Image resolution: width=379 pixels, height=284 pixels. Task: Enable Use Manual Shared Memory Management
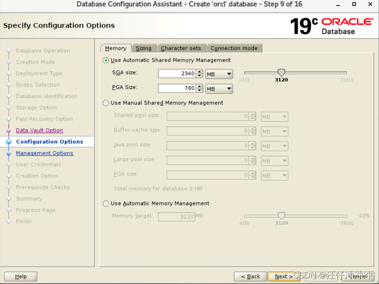pyautogui.click(x=105, y=103)
